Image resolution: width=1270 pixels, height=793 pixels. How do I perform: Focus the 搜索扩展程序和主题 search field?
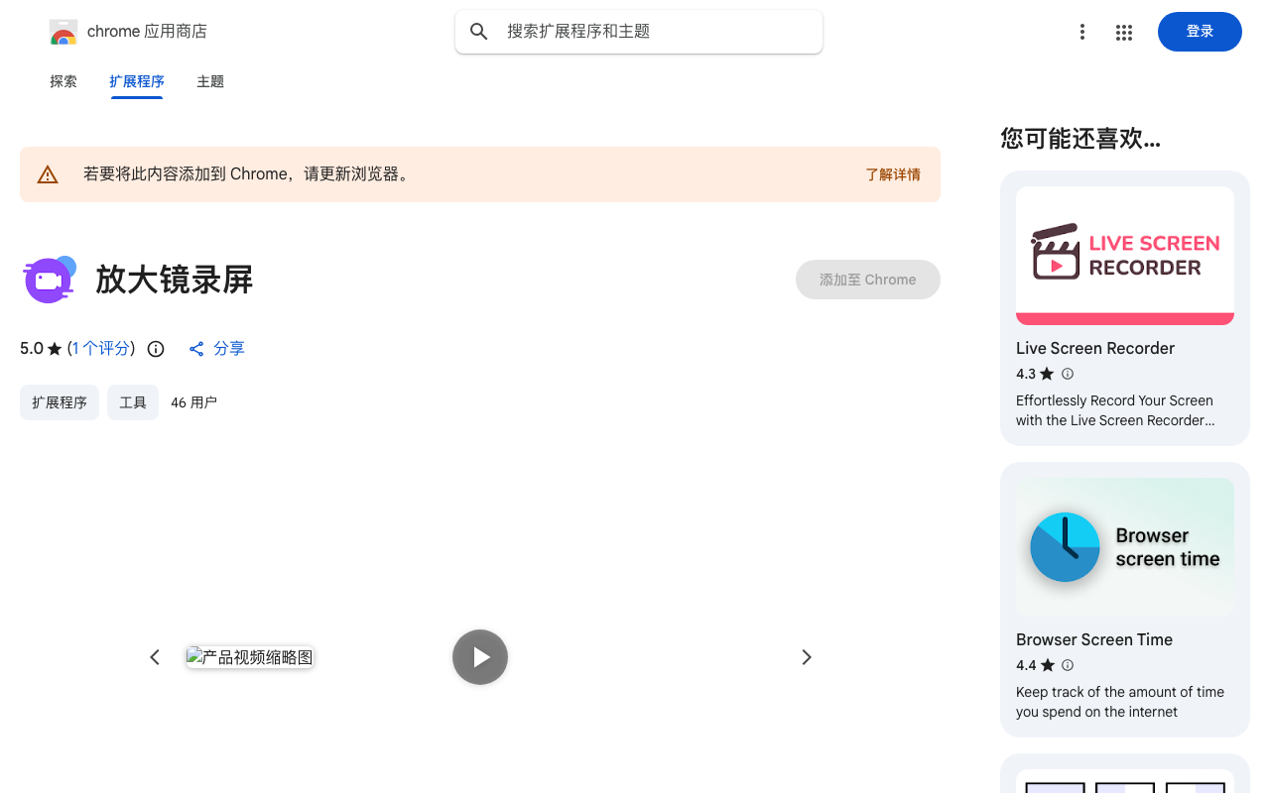coord(639,32)
